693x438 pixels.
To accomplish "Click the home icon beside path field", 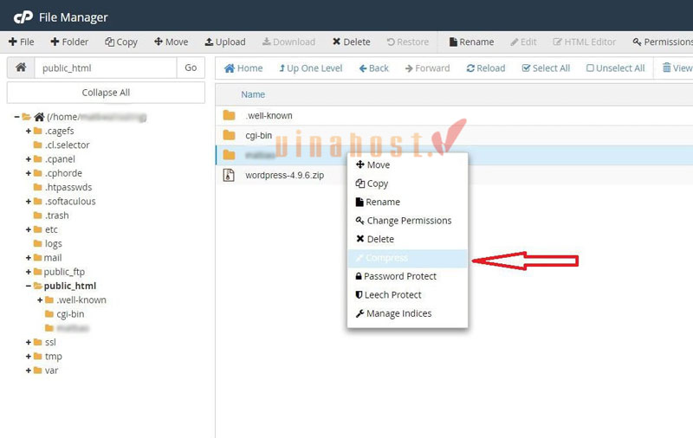I will (21, 68).
